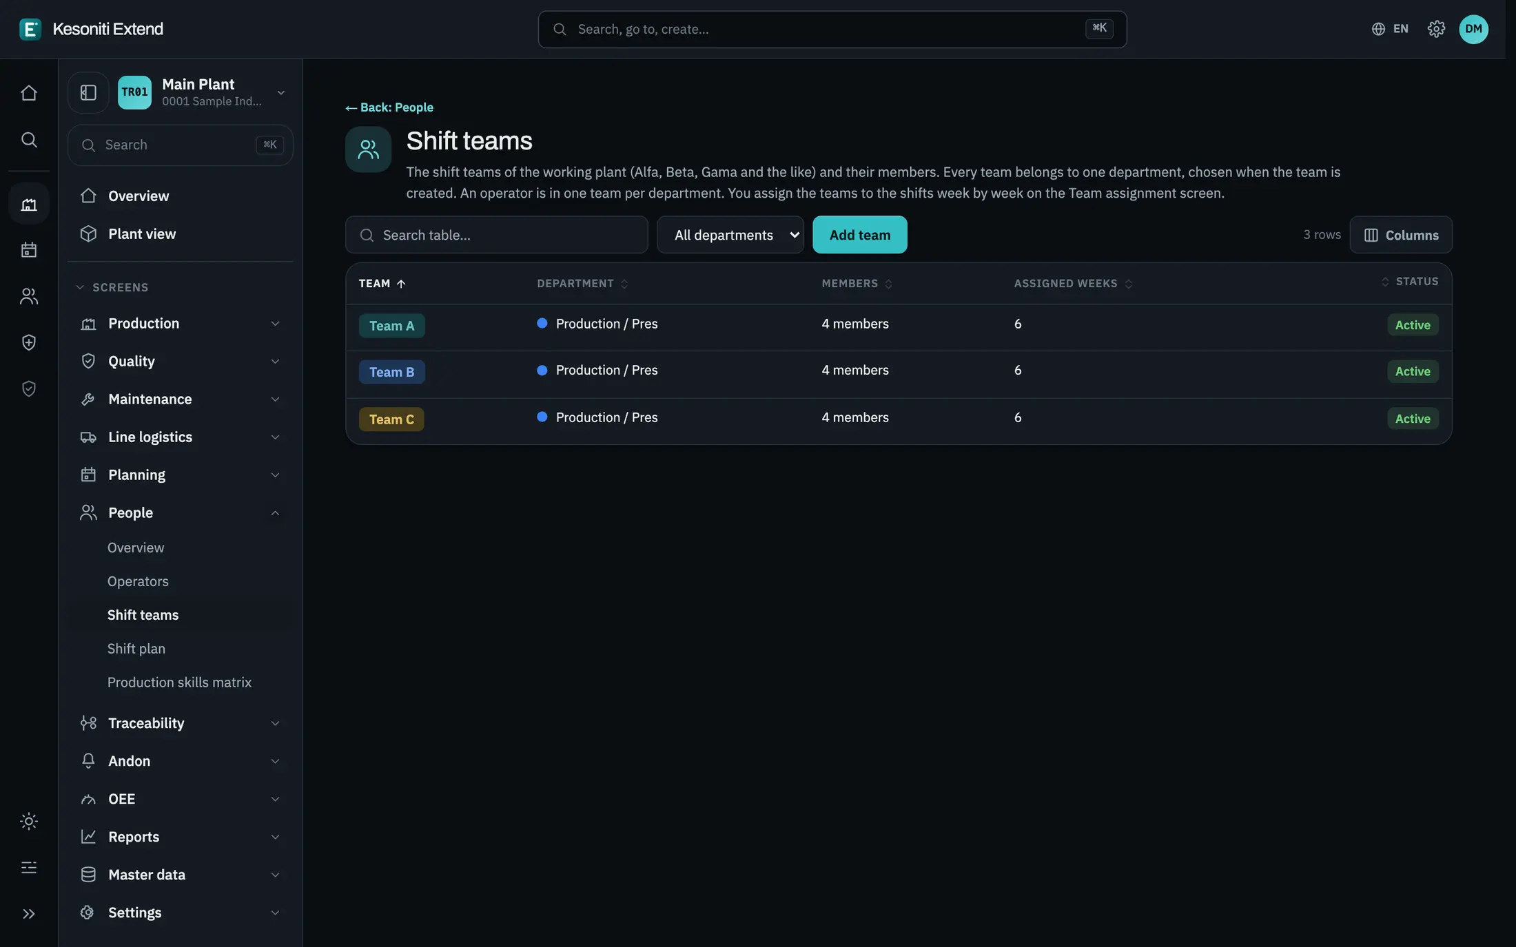Click the shield-check icon in left rail
Image resolution: width=1516 pixels, height=947 pixels.
coord(28,388)
